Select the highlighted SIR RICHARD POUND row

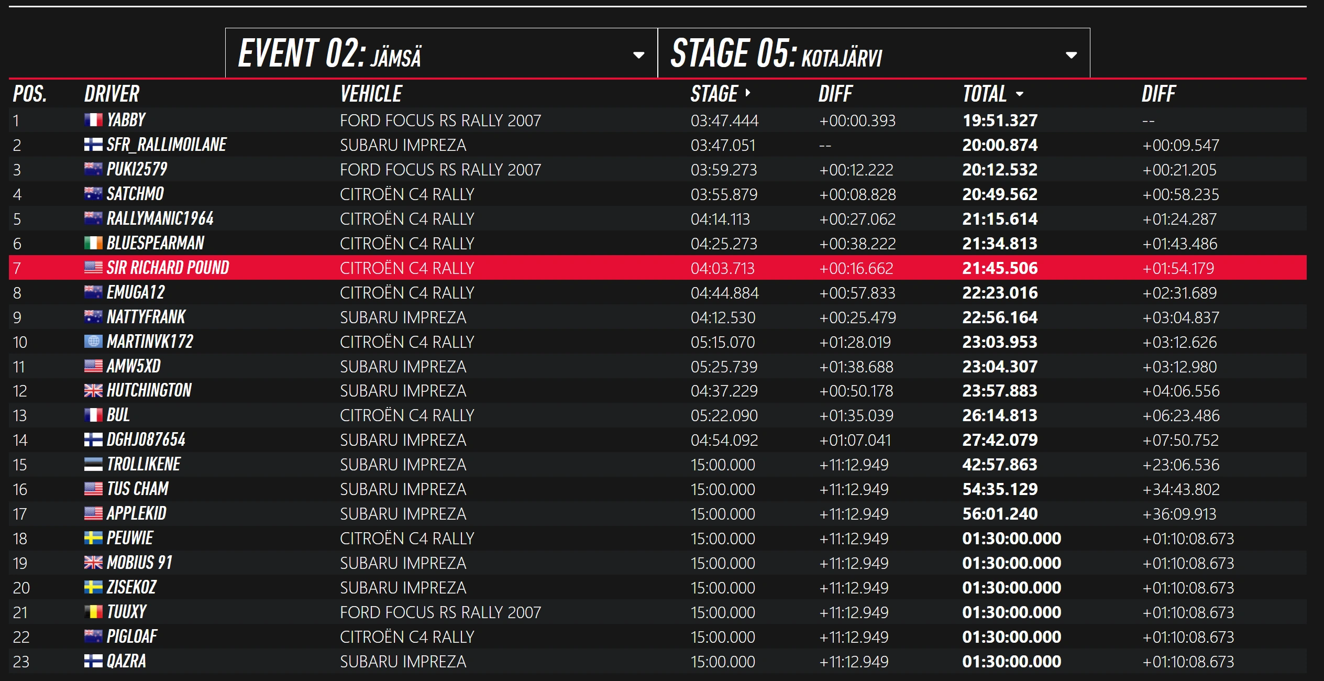657,268
